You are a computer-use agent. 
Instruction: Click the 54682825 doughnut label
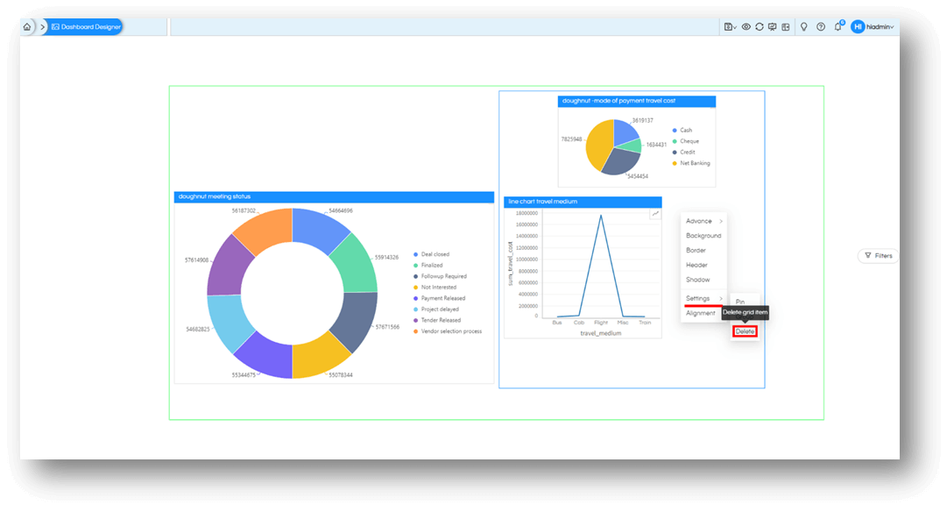point(197,330)
